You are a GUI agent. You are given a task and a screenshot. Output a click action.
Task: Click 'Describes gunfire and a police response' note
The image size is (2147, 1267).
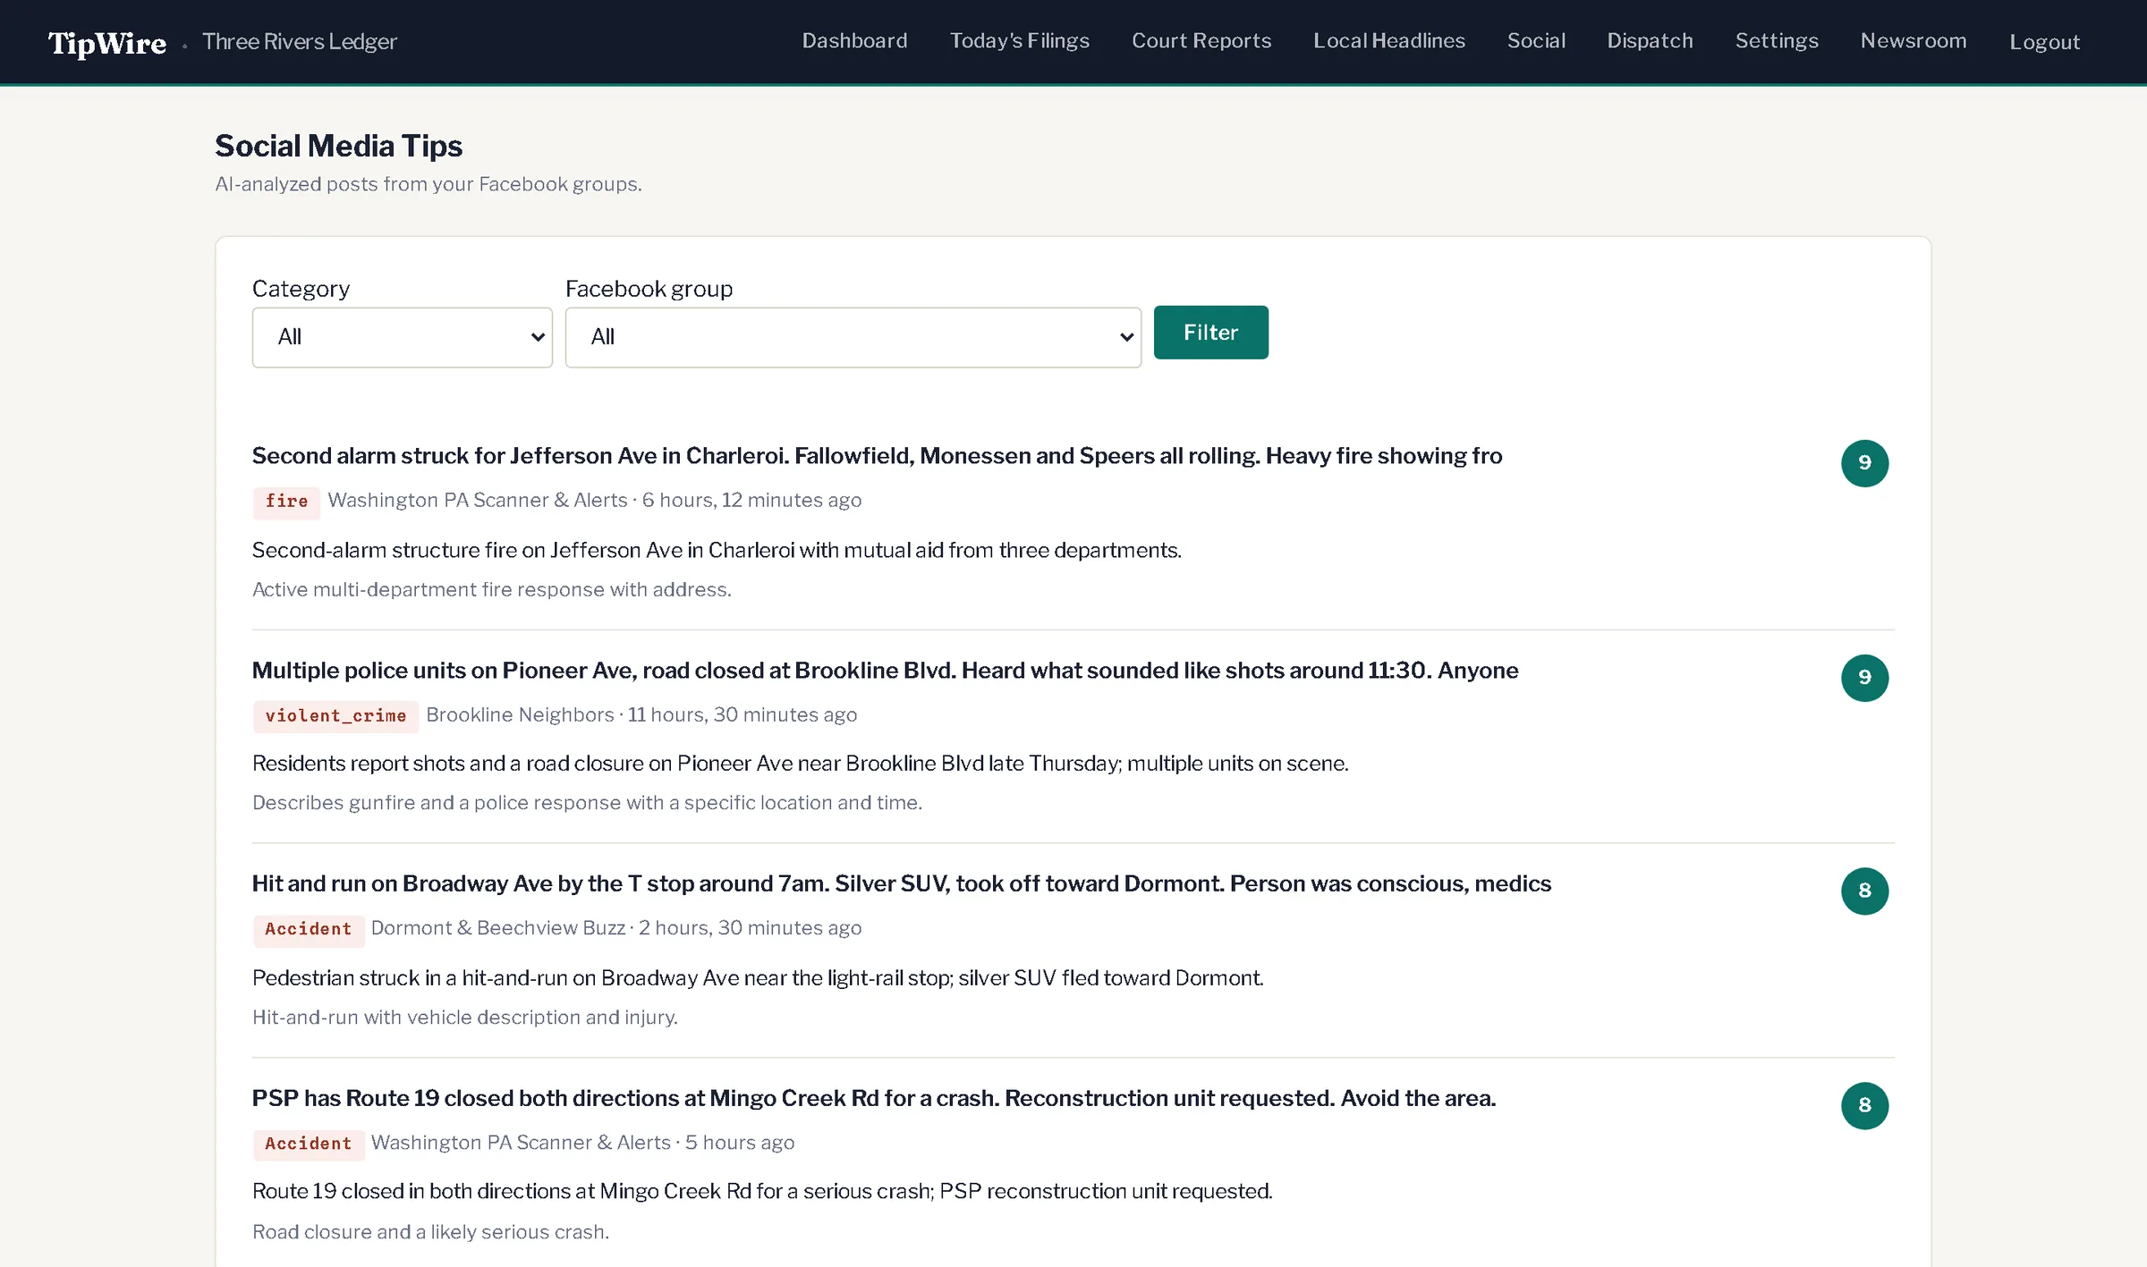587,803
